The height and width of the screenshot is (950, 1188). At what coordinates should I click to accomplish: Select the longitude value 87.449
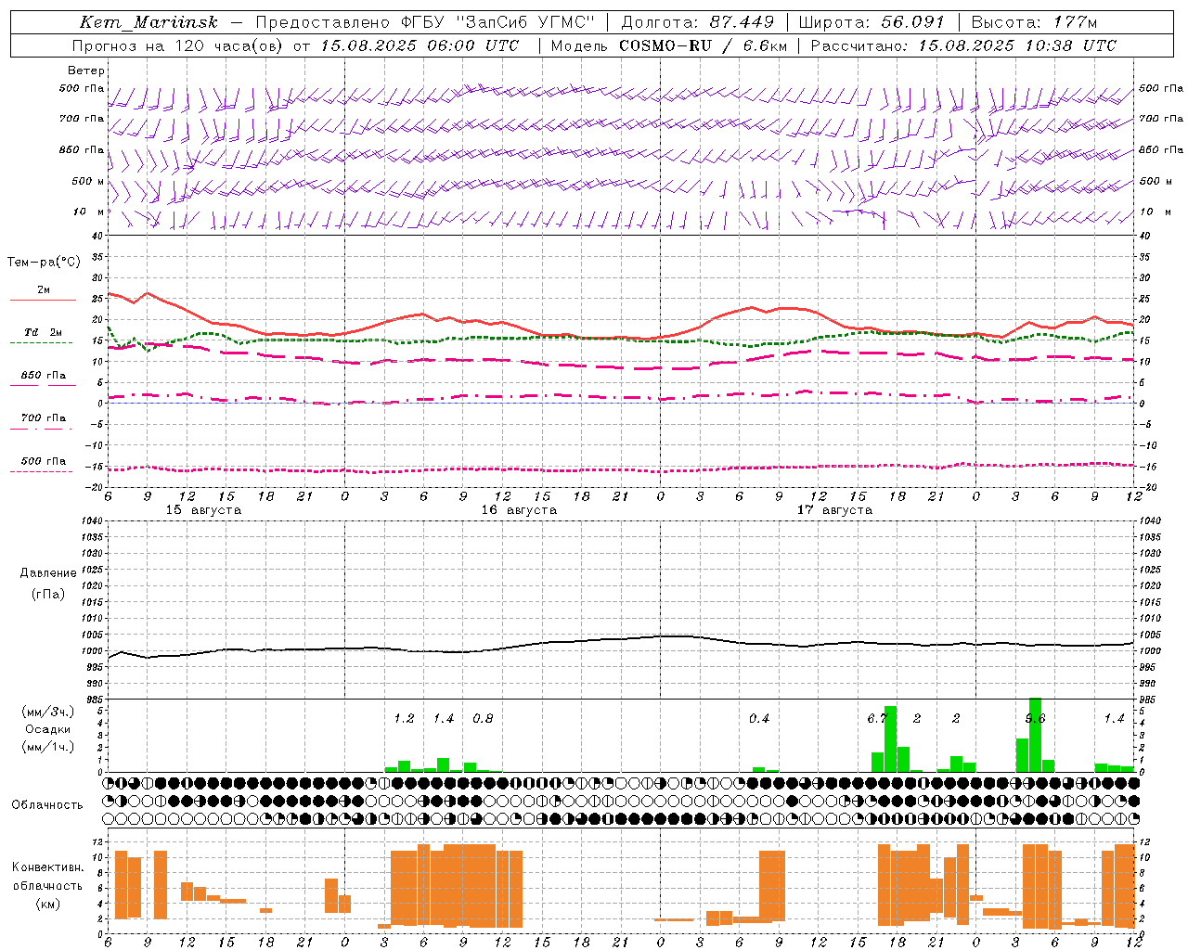742,22
